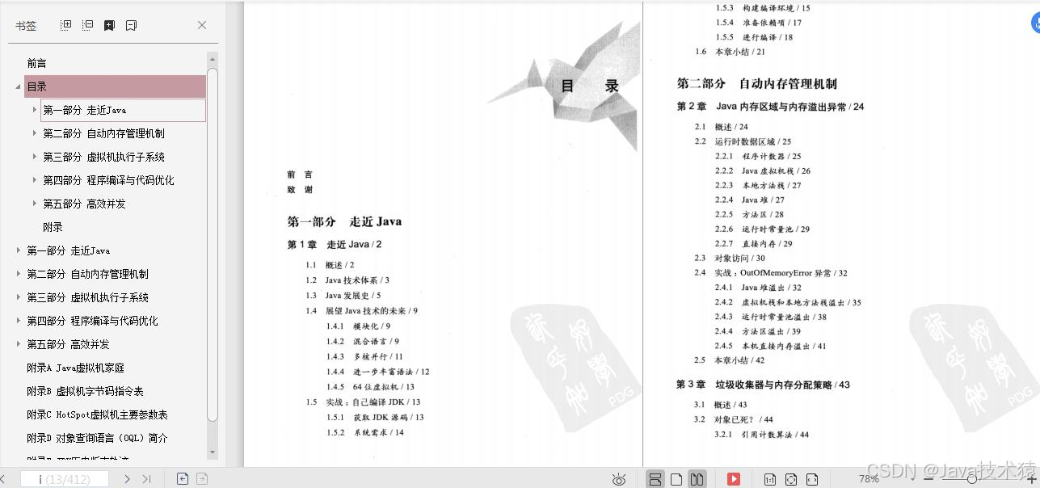Start the red play/presentation mode

tap(735, 478)
